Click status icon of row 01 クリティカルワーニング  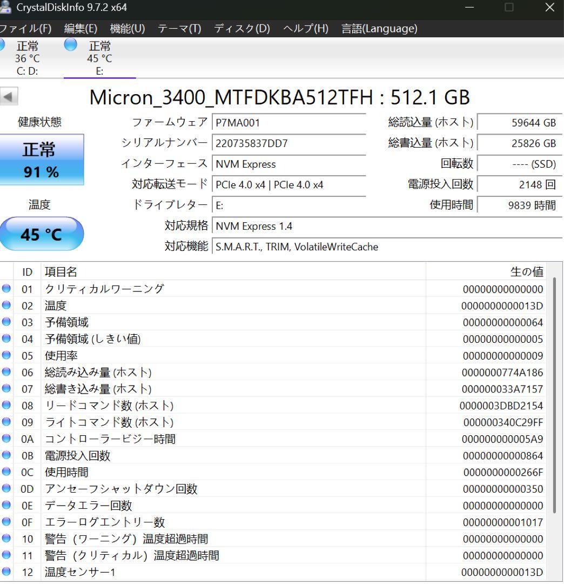tap(6, 288)
